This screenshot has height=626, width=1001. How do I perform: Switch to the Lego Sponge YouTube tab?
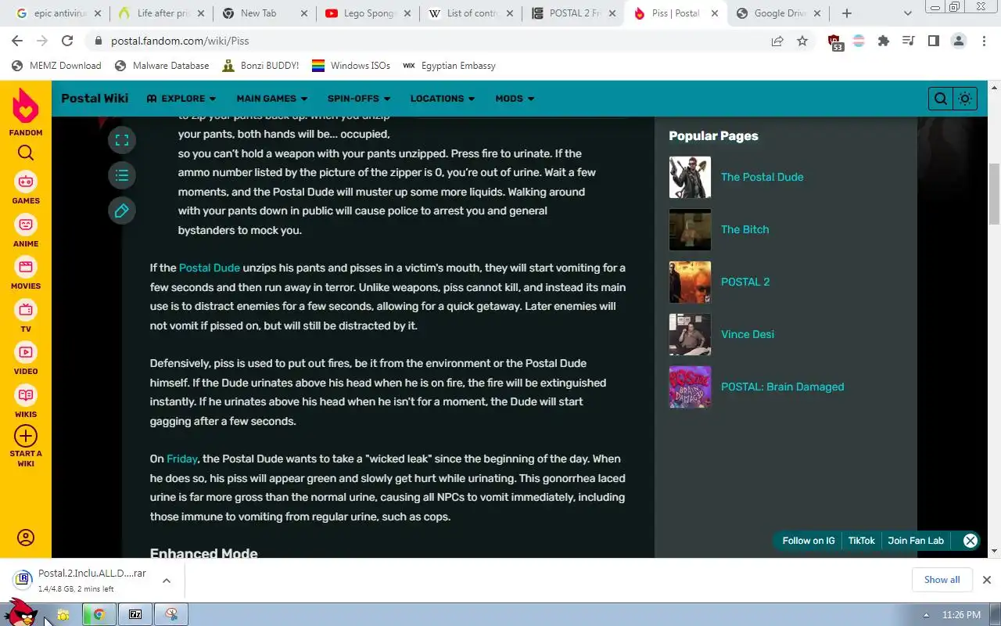click(x=368, y=13)
